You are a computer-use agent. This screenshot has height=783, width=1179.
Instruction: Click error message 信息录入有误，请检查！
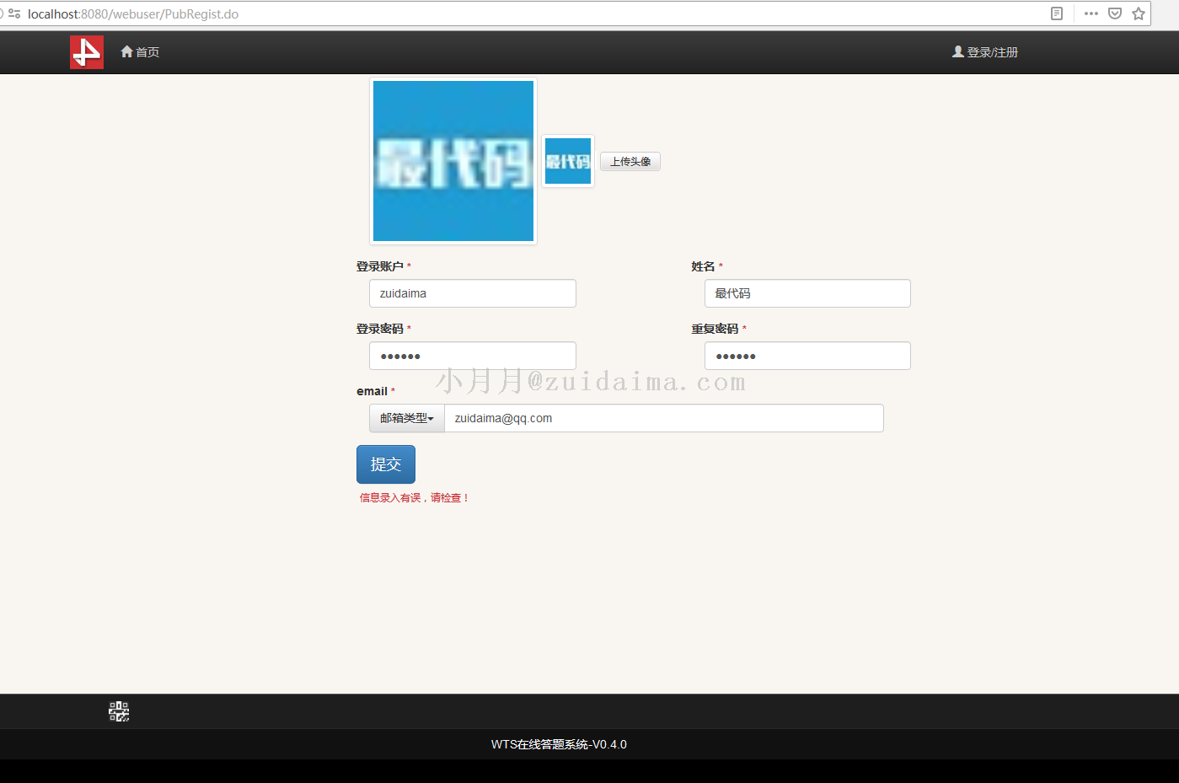click(x=415, y=498)
